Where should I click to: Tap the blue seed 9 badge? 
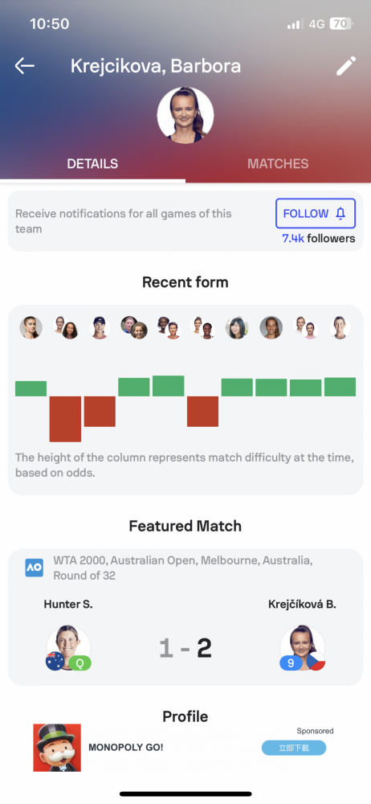(291, 662)
